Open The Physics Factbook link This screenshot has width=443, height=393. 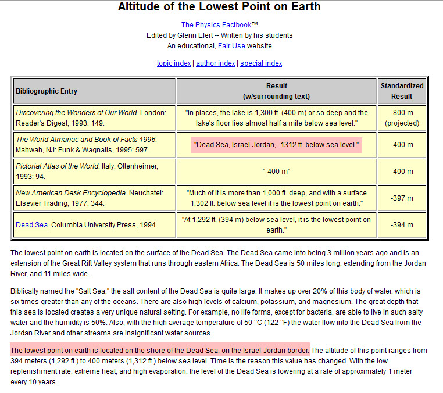[x=216, y=25]
